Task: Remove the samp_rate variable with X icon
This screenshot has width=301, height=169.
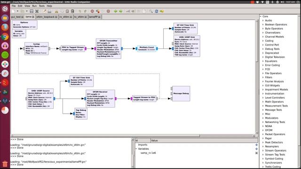Action: point(256,153)
